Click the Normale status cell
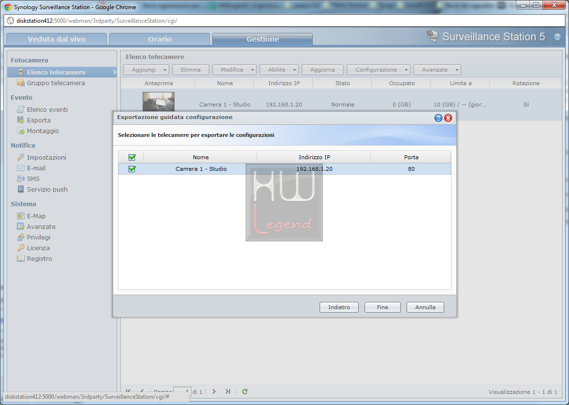The width and height of the screenshot is (569, 405). (343, 105)
